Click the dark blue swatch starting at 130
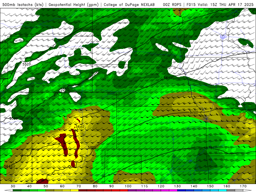The height and width of the screenshot is (192, 256). pos(181,190)
